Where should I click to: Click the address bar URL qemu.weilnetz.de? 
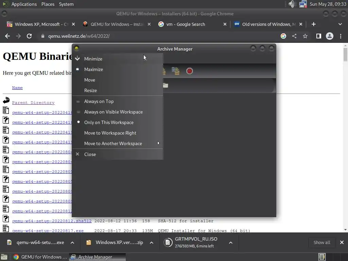[79, 36]
